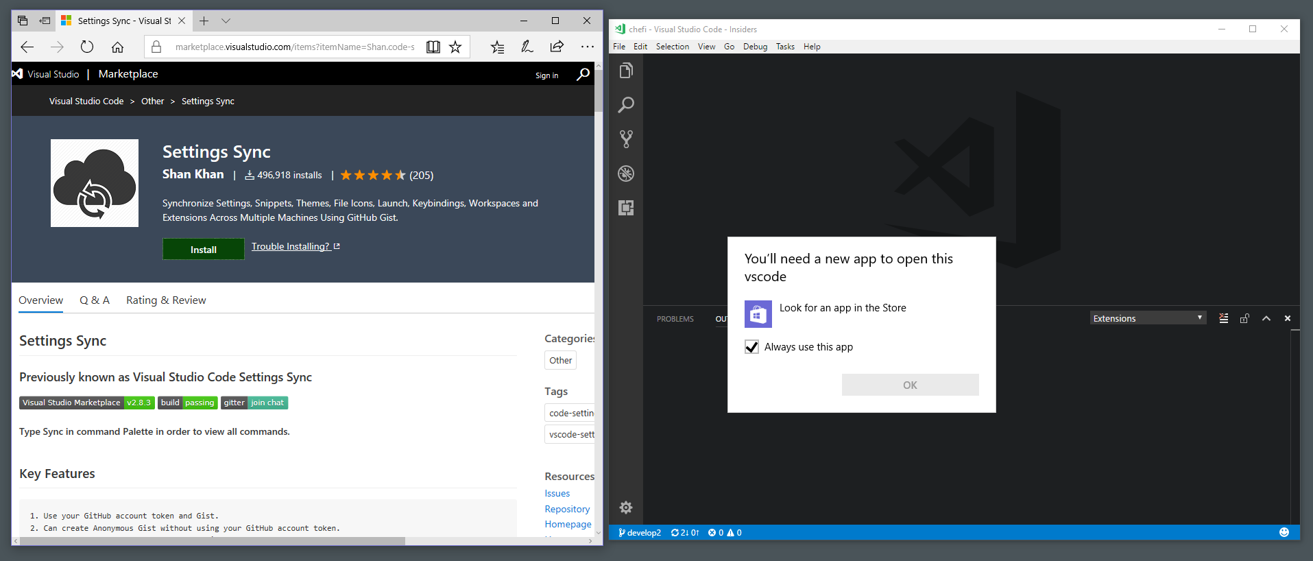Open the Edge tab preview chevron

[226, 21]
